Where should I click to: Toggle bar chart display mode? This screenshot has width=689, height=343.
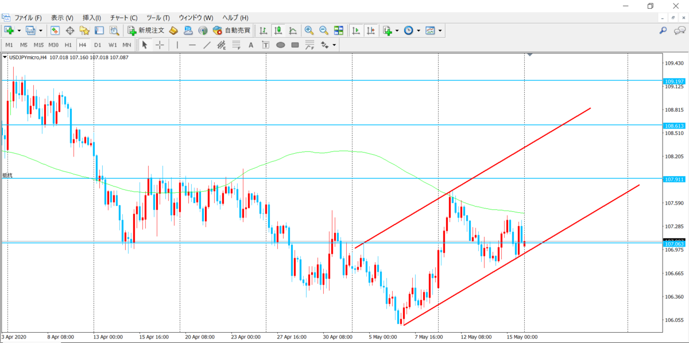pyautogui.click(x=263, y=30)
